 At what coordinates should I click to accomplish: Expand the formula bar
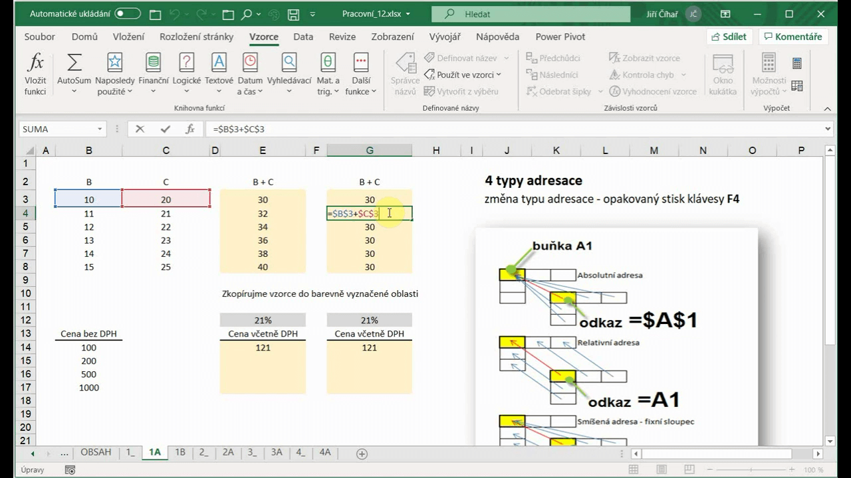(x=828, y=129)
